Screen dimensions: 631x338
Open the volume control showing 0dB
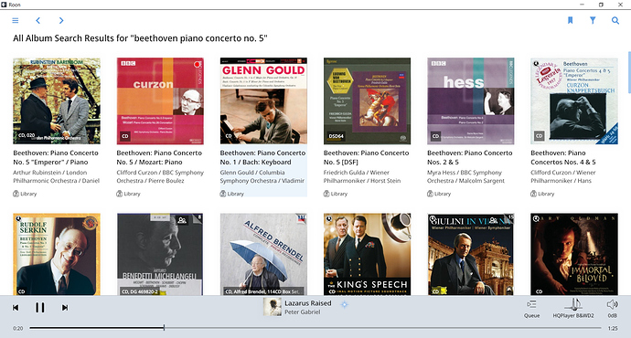[x=612, y=308]
